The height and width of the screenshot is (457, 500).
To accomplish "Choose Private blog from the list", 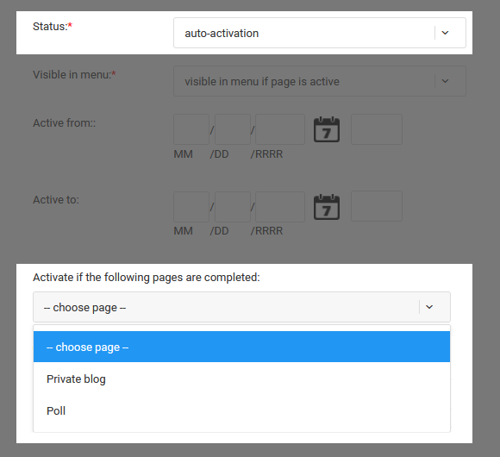I will click(x=241, y=379).
